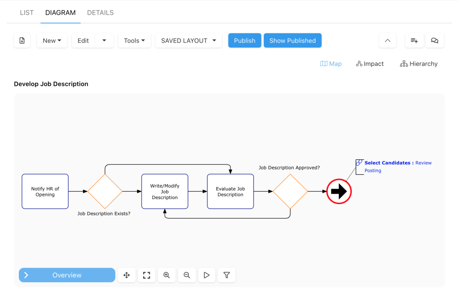Switch to the DETAILS tab

point(100,13)
